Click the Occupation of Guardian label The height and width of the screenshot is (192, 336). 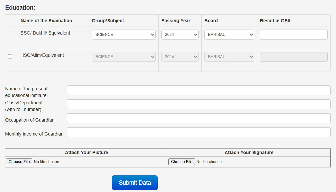[x=30, y=120]
